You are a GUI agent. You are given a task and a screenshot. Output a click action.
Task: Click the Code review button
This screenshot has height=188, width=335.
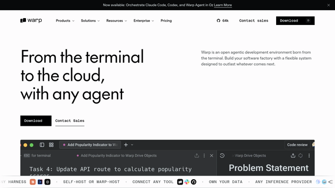tap(297, 145)
